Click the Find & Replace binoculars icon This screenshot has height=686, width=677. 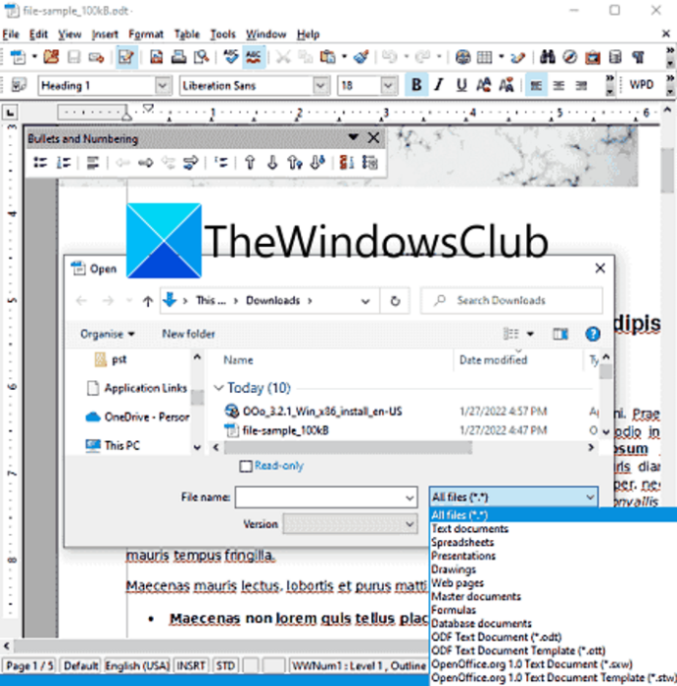pos(547,57)
